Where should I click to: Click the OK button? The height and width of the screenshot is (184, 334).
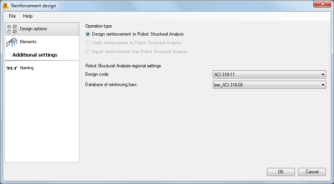(281, 172)
